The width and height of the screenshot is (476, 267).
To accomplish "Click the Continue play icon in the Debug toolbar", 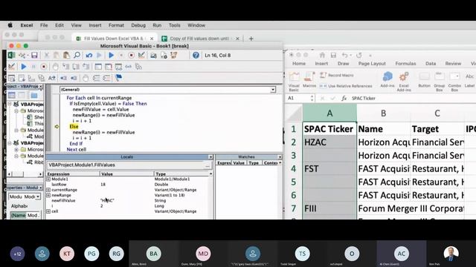I will pyautogui.click(x=24, y=67).
